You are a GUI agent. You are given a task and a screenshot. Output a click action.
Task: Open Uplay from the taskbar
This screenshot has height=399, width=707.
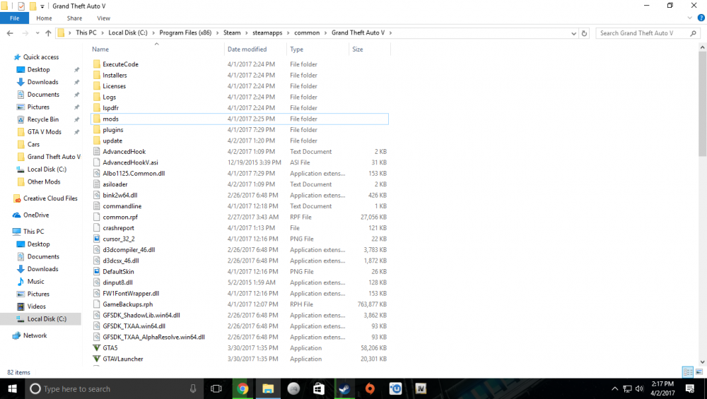click(395, 388)
